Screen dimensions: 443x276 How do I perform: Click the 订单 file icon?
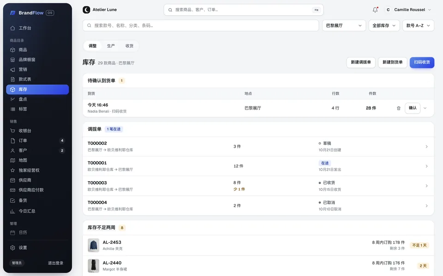[12, 141]
